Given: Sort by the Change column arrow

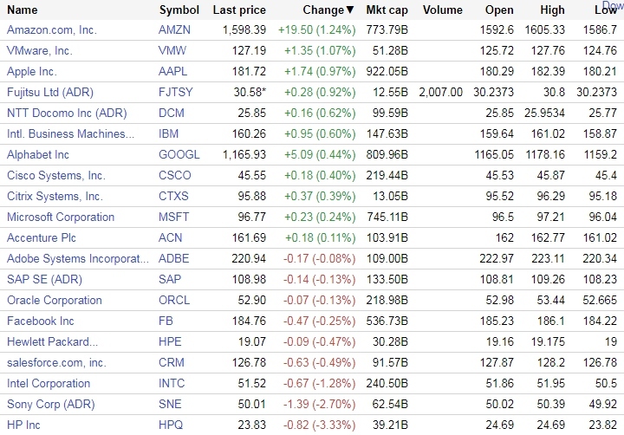Looking at the screenshot, I should pyautogui.click(x=349, y=10).
